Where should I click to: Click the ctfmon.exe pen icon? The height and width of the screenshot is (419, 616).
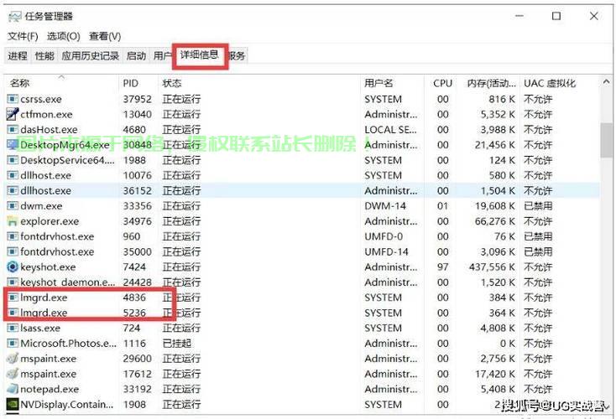[13, 114]
